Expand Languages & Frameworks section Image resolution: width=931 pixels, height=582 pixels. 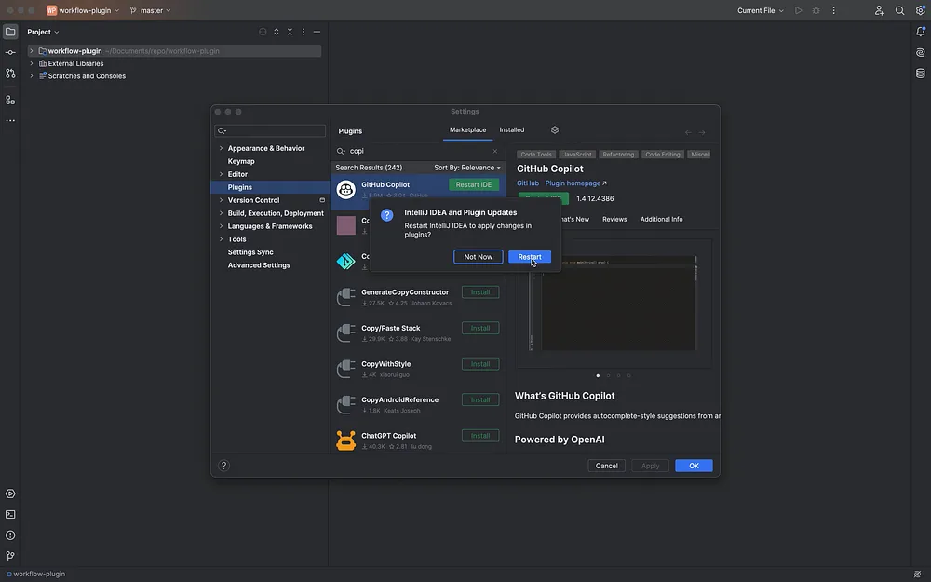point(221,226)
